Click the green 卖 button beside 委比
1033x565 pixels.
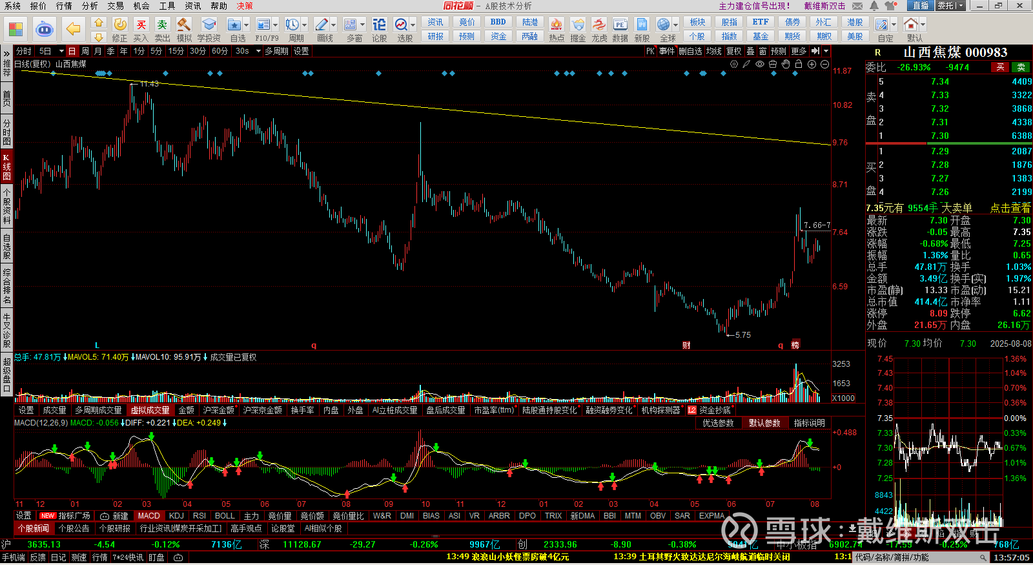click(x=1021, y=67)
